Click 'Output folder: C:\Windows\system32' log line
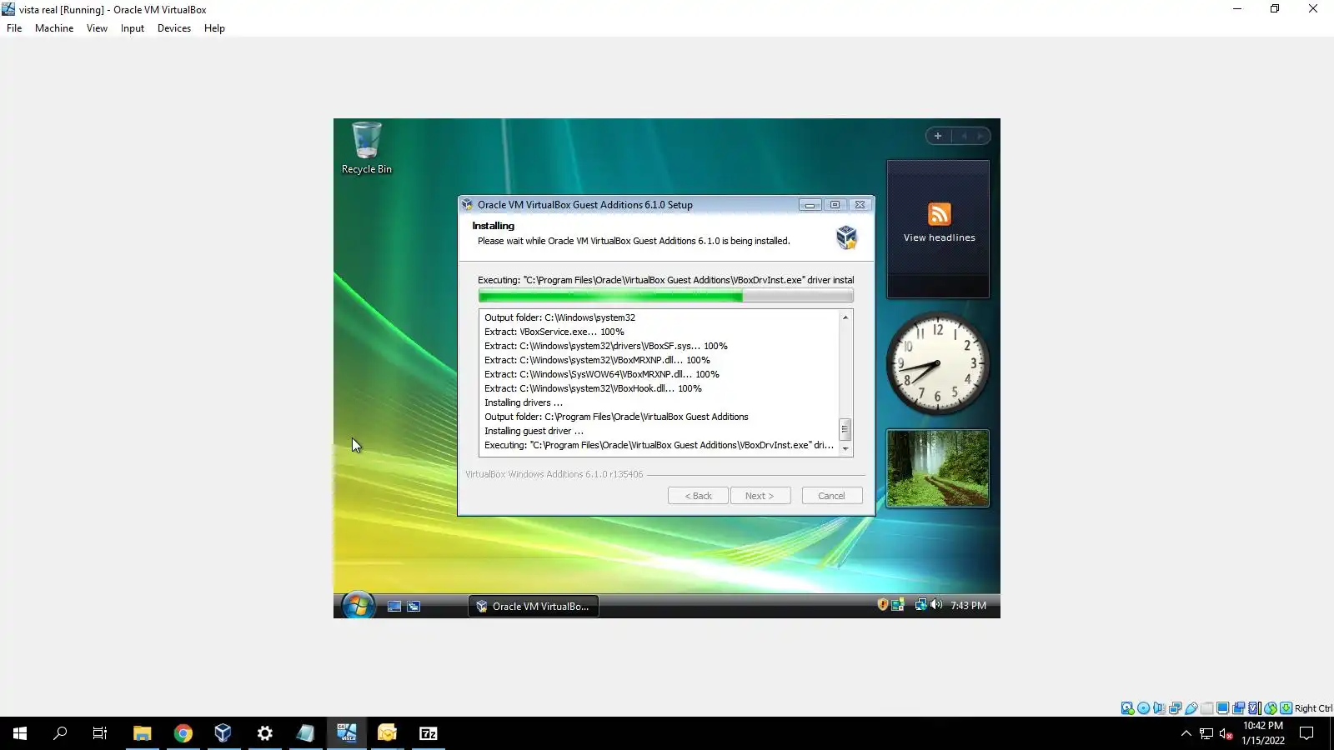This screenshot has width=1334, height=750. (x=559, y=317)
